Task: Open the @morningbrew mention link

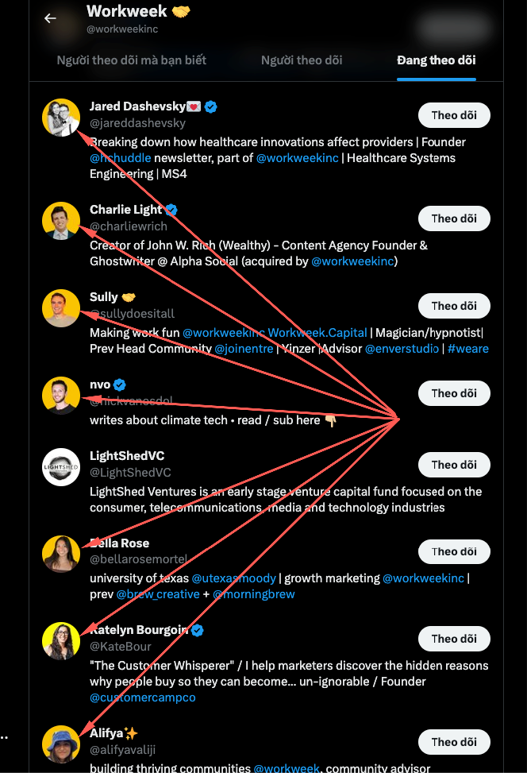Action: (x=254, y=594)
